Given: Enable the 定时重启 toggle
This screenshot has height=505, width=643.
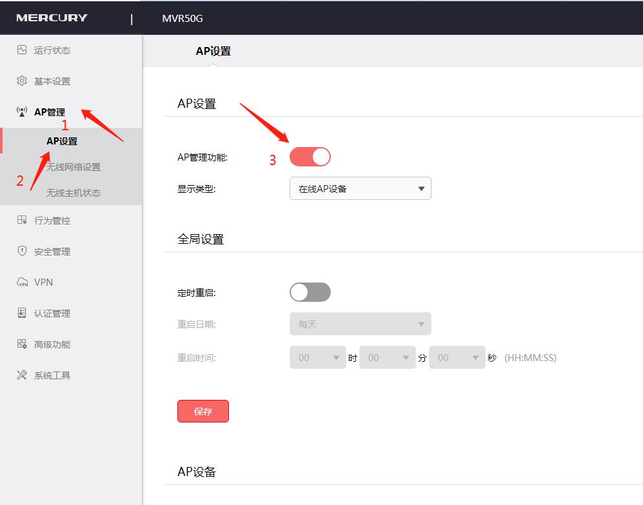Looking at the screenshot, I should tap(310, 292).
